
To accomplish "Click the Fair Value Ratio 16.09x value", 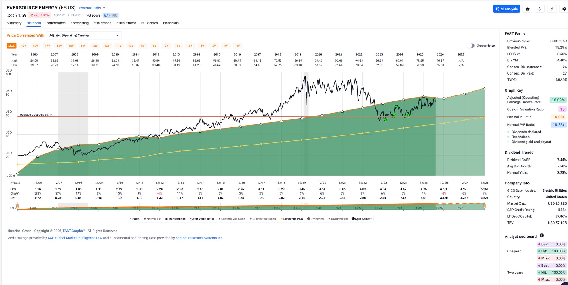I will coord(559,117).
